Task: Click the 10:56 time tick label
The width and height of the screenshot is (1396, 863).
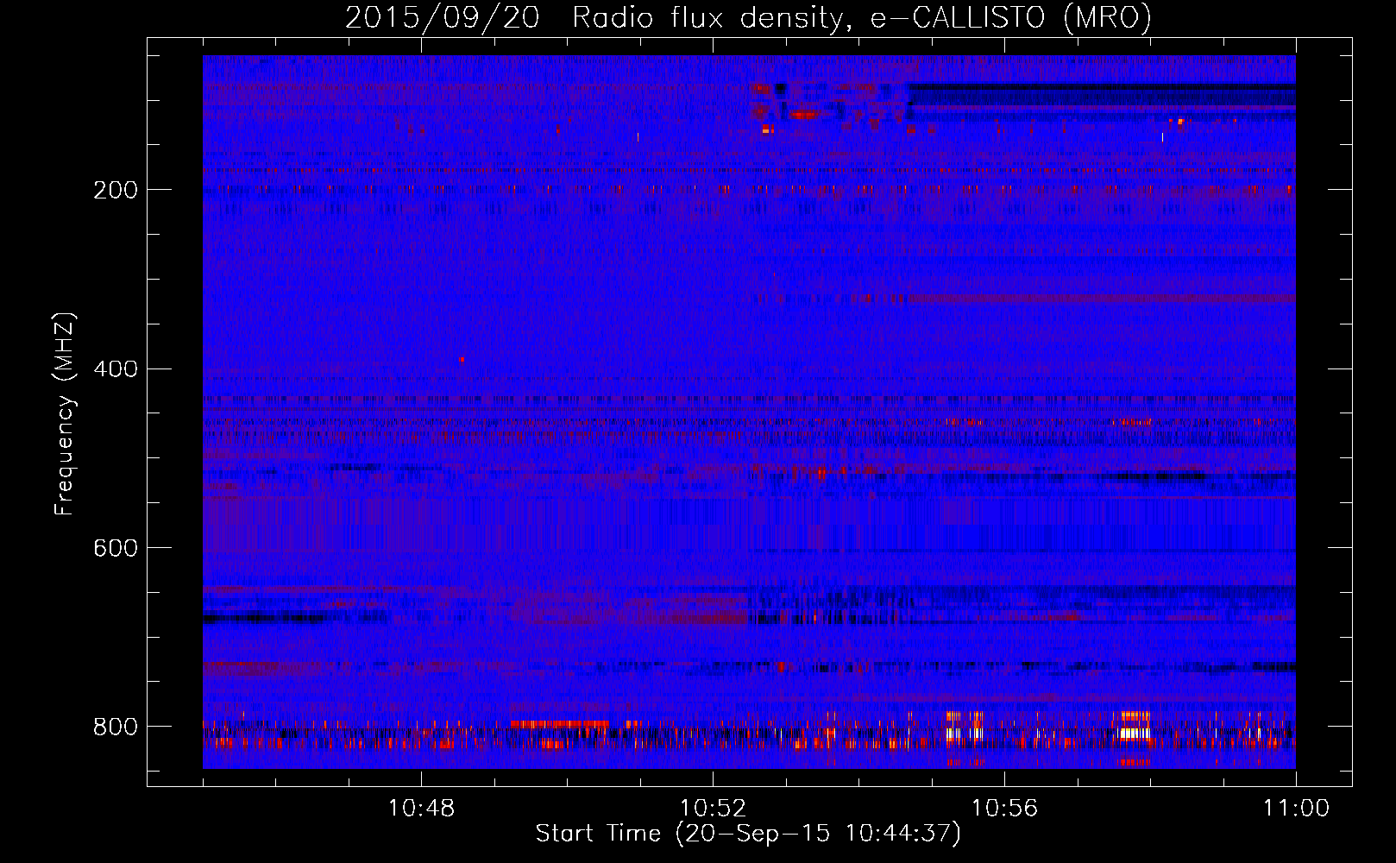Action: pyautogui.click(x=1004, y=809)
